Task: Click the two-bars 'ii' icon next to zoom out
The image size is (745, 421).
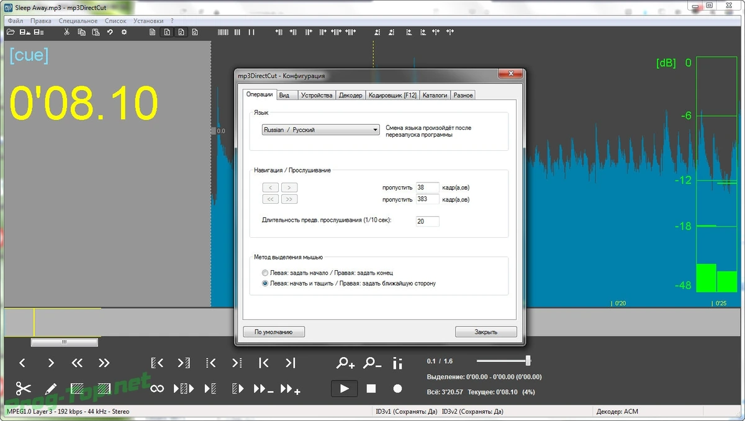Action: [x=398, y=363]
